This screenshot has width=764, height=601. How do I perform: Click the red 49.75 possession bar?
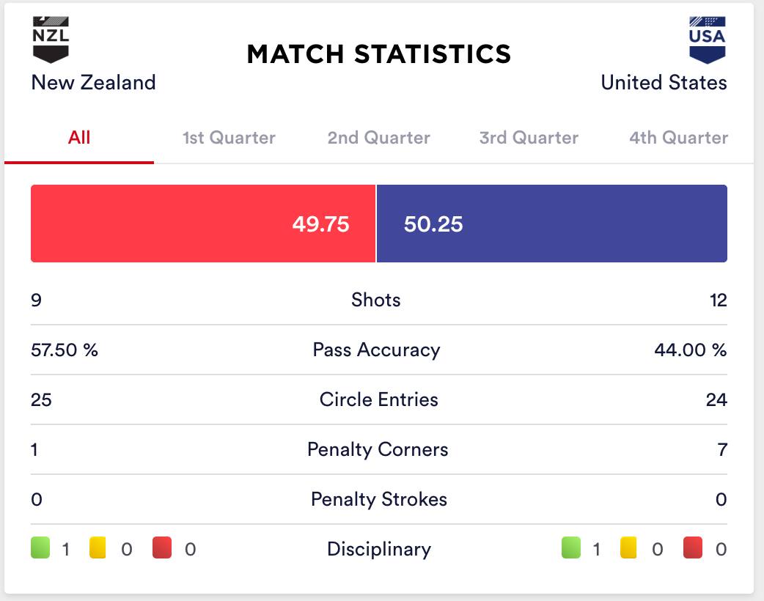202,224
